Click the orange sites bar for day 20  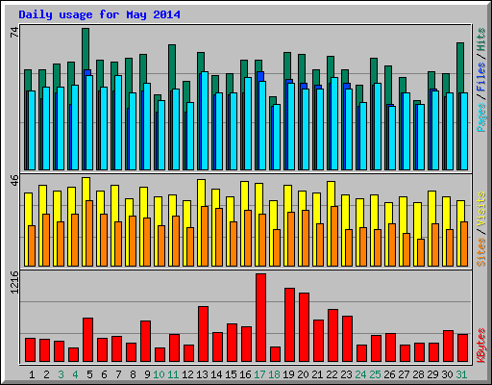pyautogui.click(x=306, y=238)
